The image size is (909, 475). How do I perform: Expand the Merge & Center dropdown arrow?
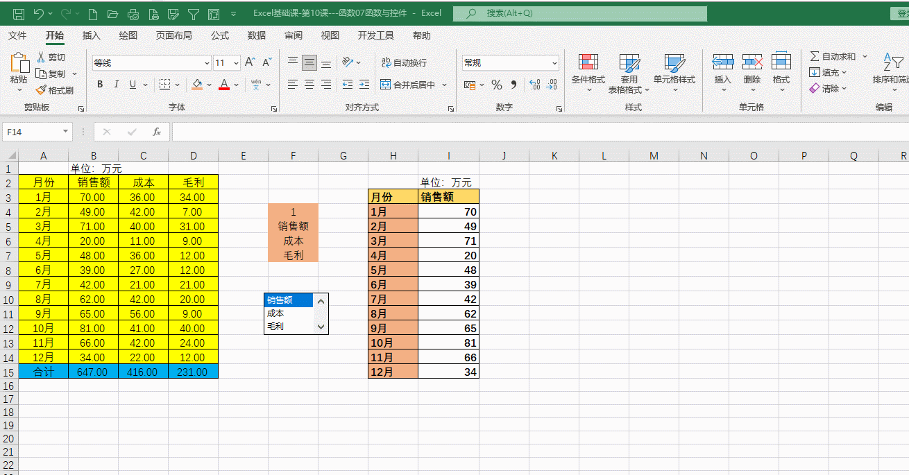point(444,85)
